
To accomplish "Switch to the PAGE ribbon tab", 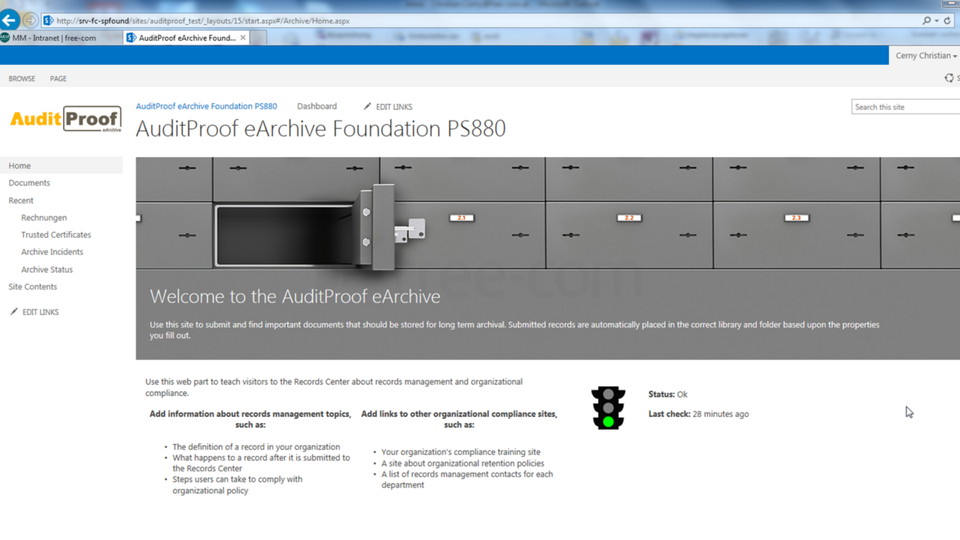I will tap(58, 78).
